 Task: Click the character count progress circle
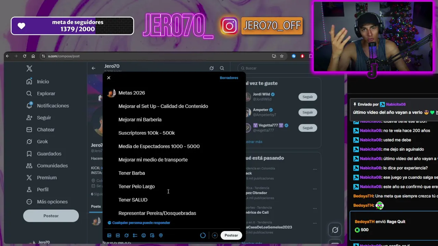click(x=203, y=235)
